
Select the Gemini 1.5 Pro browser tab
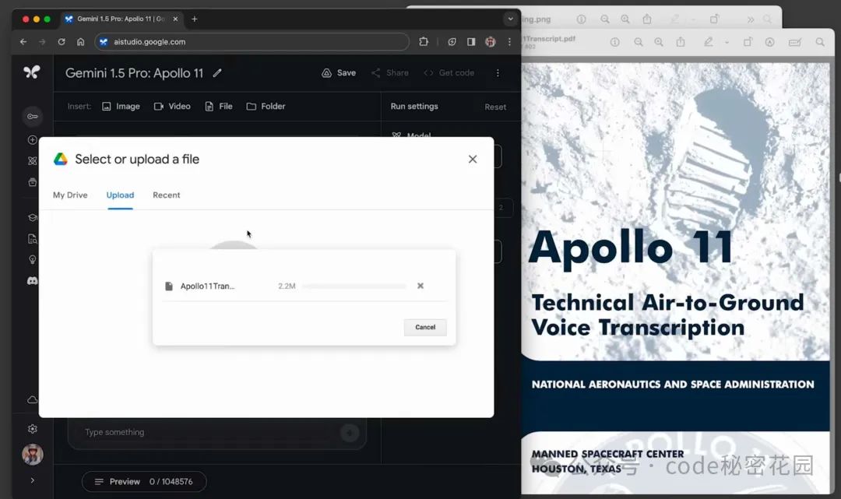(121, 19)
